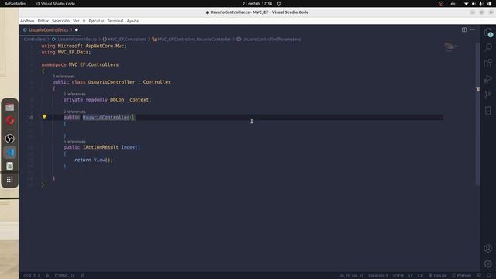The image size is (496, 279).
Task: Click Controllers breadcrumb segment
Action: tap(35, 40)
